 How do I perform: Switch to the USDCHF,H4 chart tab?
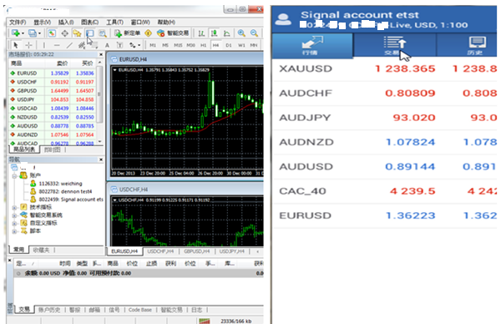point(160,251)
